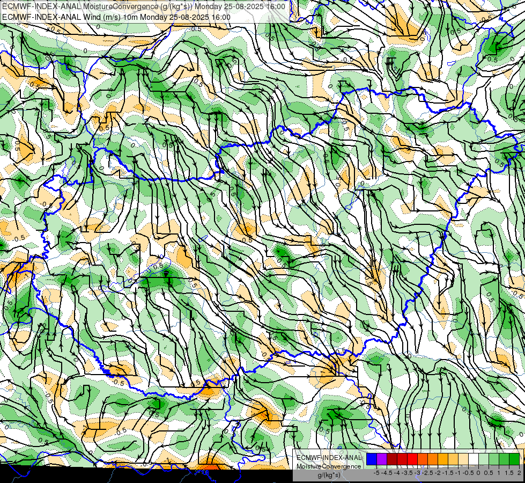Click the 1.5 tick label on legend
The image size is (525, 483).
tap(509, 473)
